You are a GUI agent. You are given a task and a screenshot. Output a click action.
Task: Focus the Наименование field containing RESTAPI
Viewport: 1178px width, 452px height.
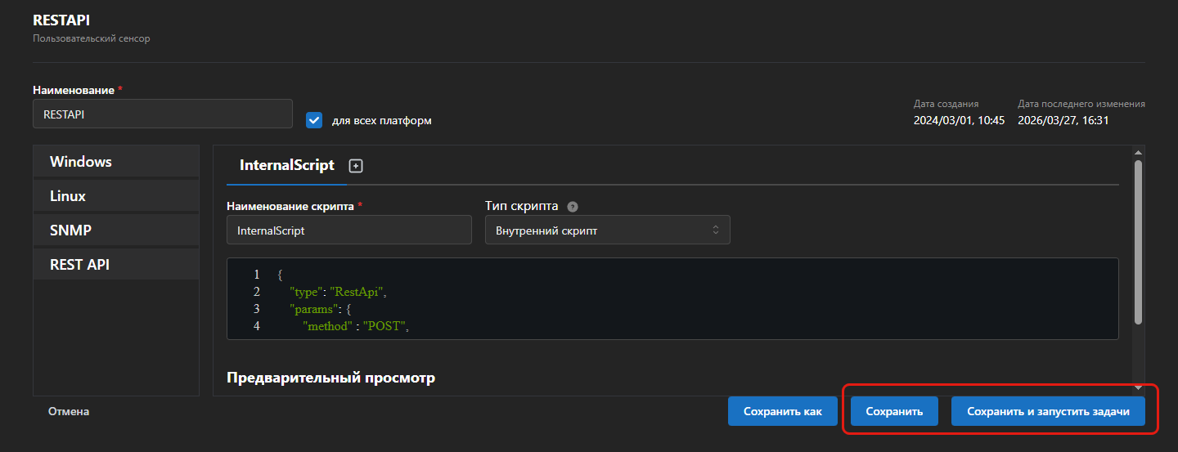coord(162,114)
